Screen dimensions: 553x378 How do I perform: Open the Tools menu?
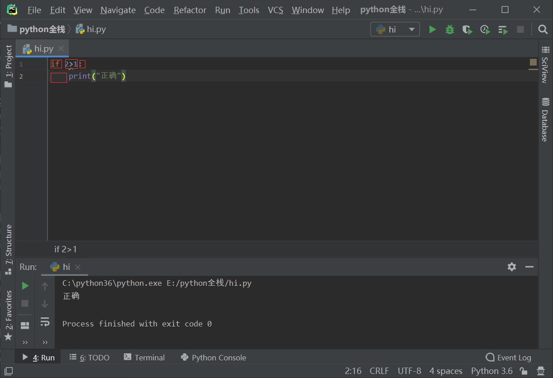pos(249,10)
